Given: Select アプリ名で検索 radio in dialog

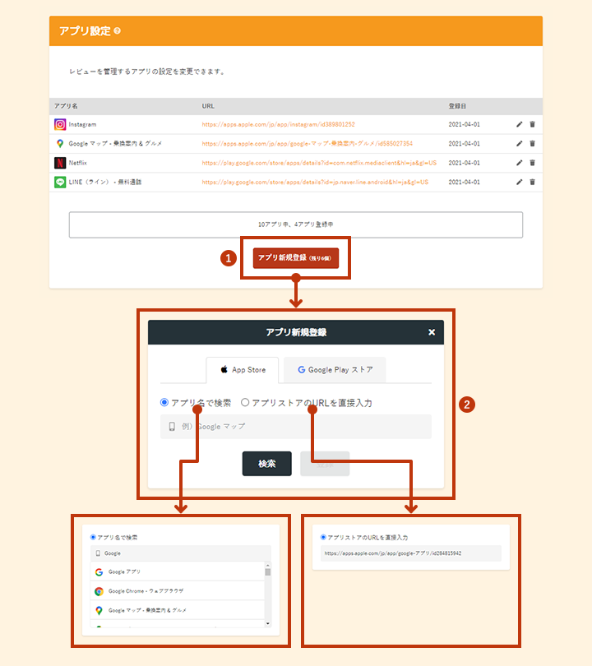Looking at the screenshot, I should (x=164, y=403).
